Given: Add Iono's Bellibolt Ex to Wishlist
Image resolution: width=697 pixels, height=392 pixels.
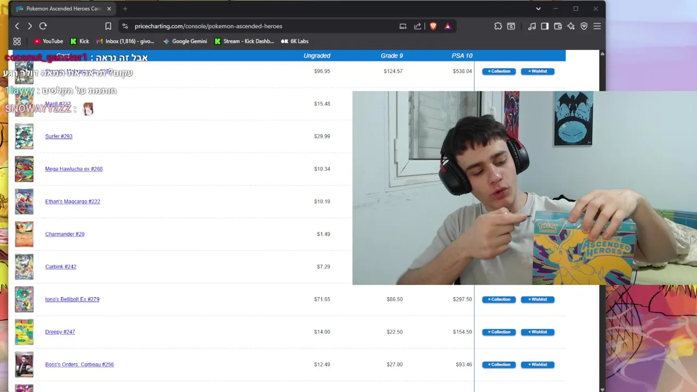Looking at the screenshot, I should coord(537,299).
